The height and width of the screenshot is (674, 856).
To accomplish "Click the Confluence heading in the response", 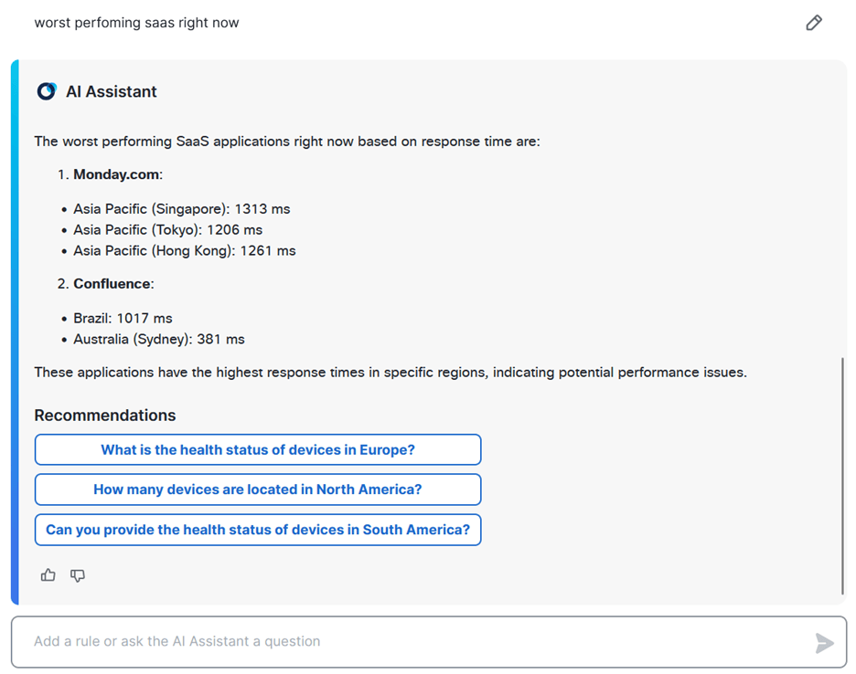I will [x=112, y=283].
